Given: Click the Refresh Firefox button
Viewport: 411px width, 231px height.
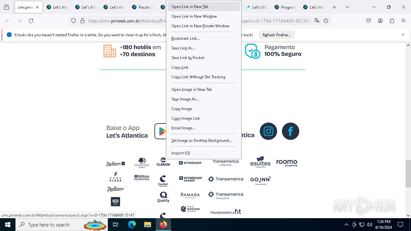Looking at the screenshot, I should pos(276,35).
